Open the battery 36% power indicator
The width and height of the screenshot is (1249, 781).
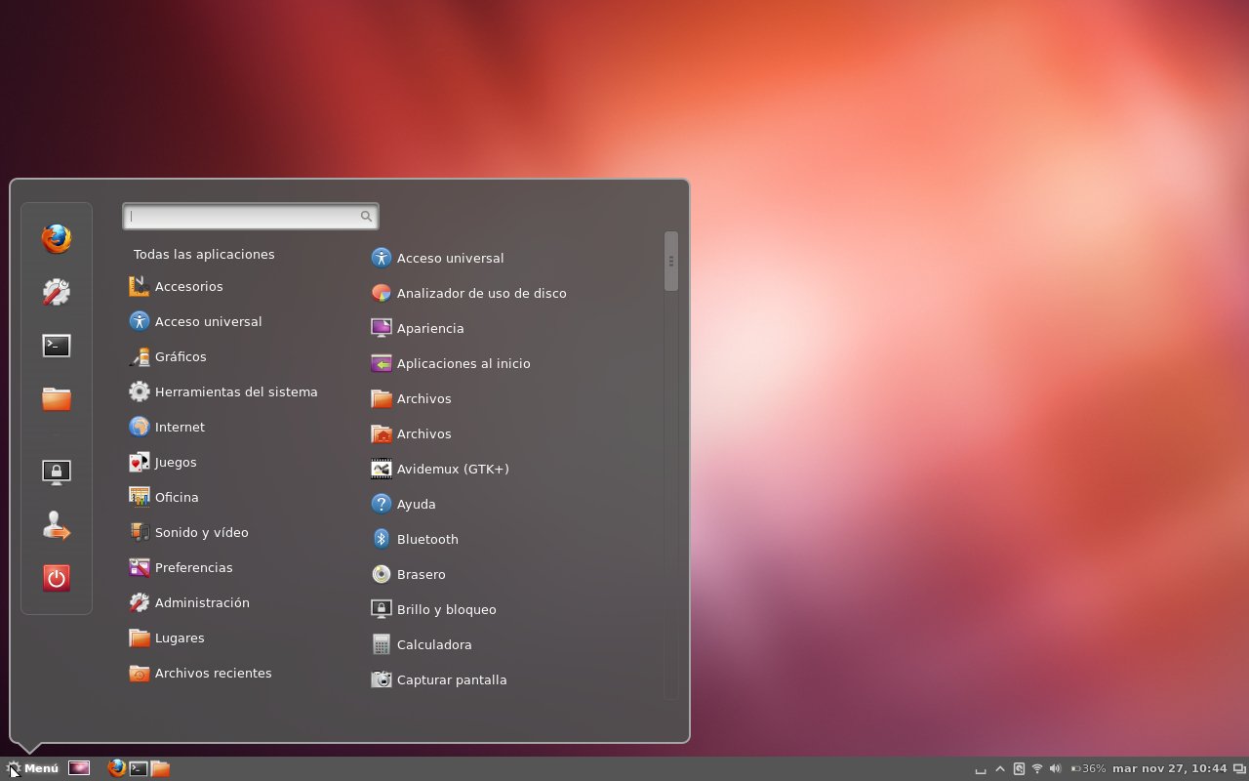[x=1088, y=769]
